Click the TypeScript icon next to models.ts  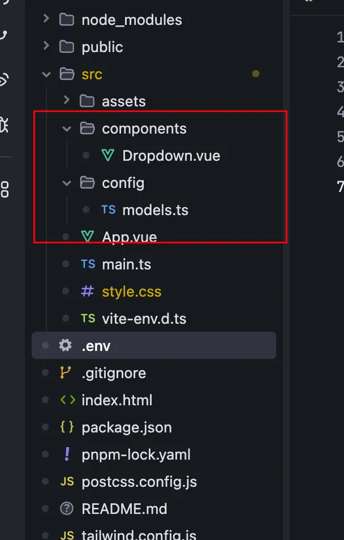coord(108,210)
